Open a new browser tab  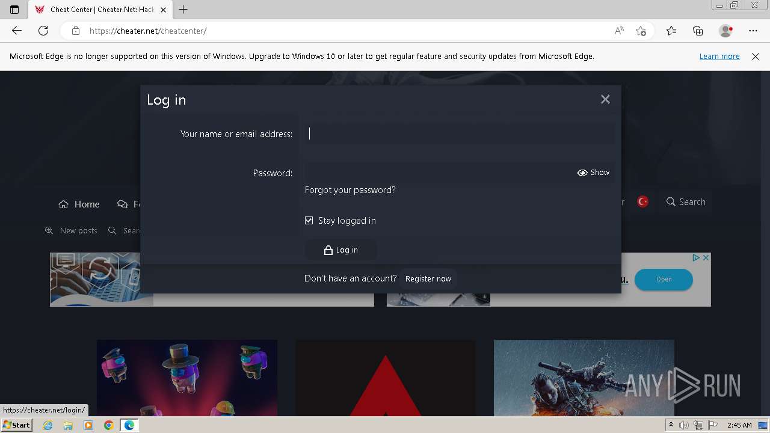pyautogui.click(x=183, y=10)
